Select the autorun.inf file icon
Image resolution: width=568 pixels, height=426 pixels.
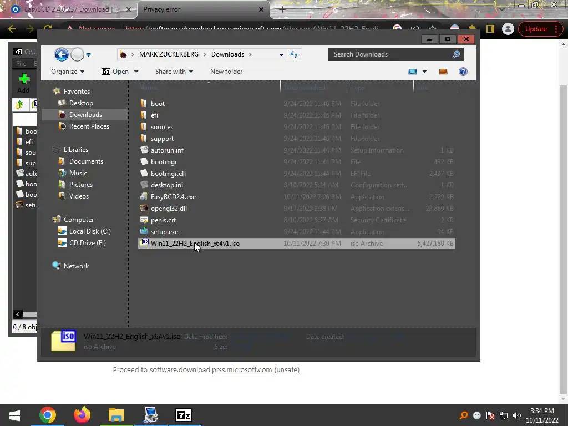point(144,150)
